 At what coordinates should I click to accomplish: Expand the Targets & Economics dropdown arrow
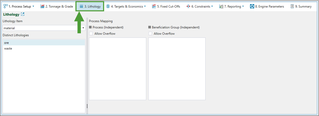click(145, 6)
